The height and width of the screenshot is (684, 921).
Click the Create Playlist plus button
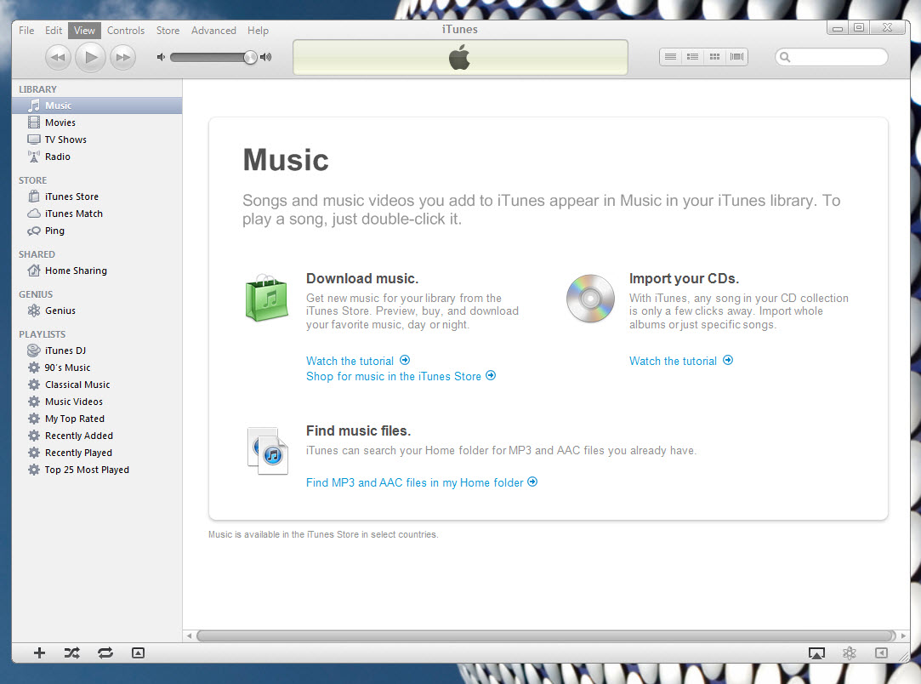pyautogui.click(x=39, y=653)
